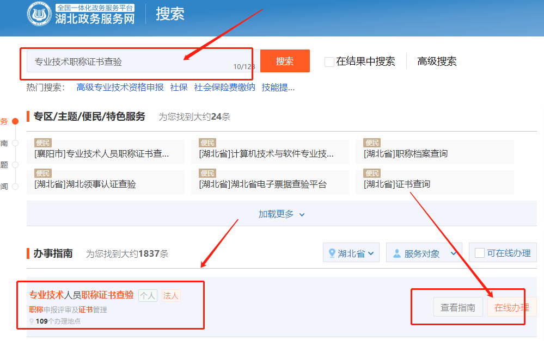Image resolution: width=544 pixels, height=341 pixels.
Task: Open [湖北省]湖北领事认证查验 card
Action: point(106,182)
